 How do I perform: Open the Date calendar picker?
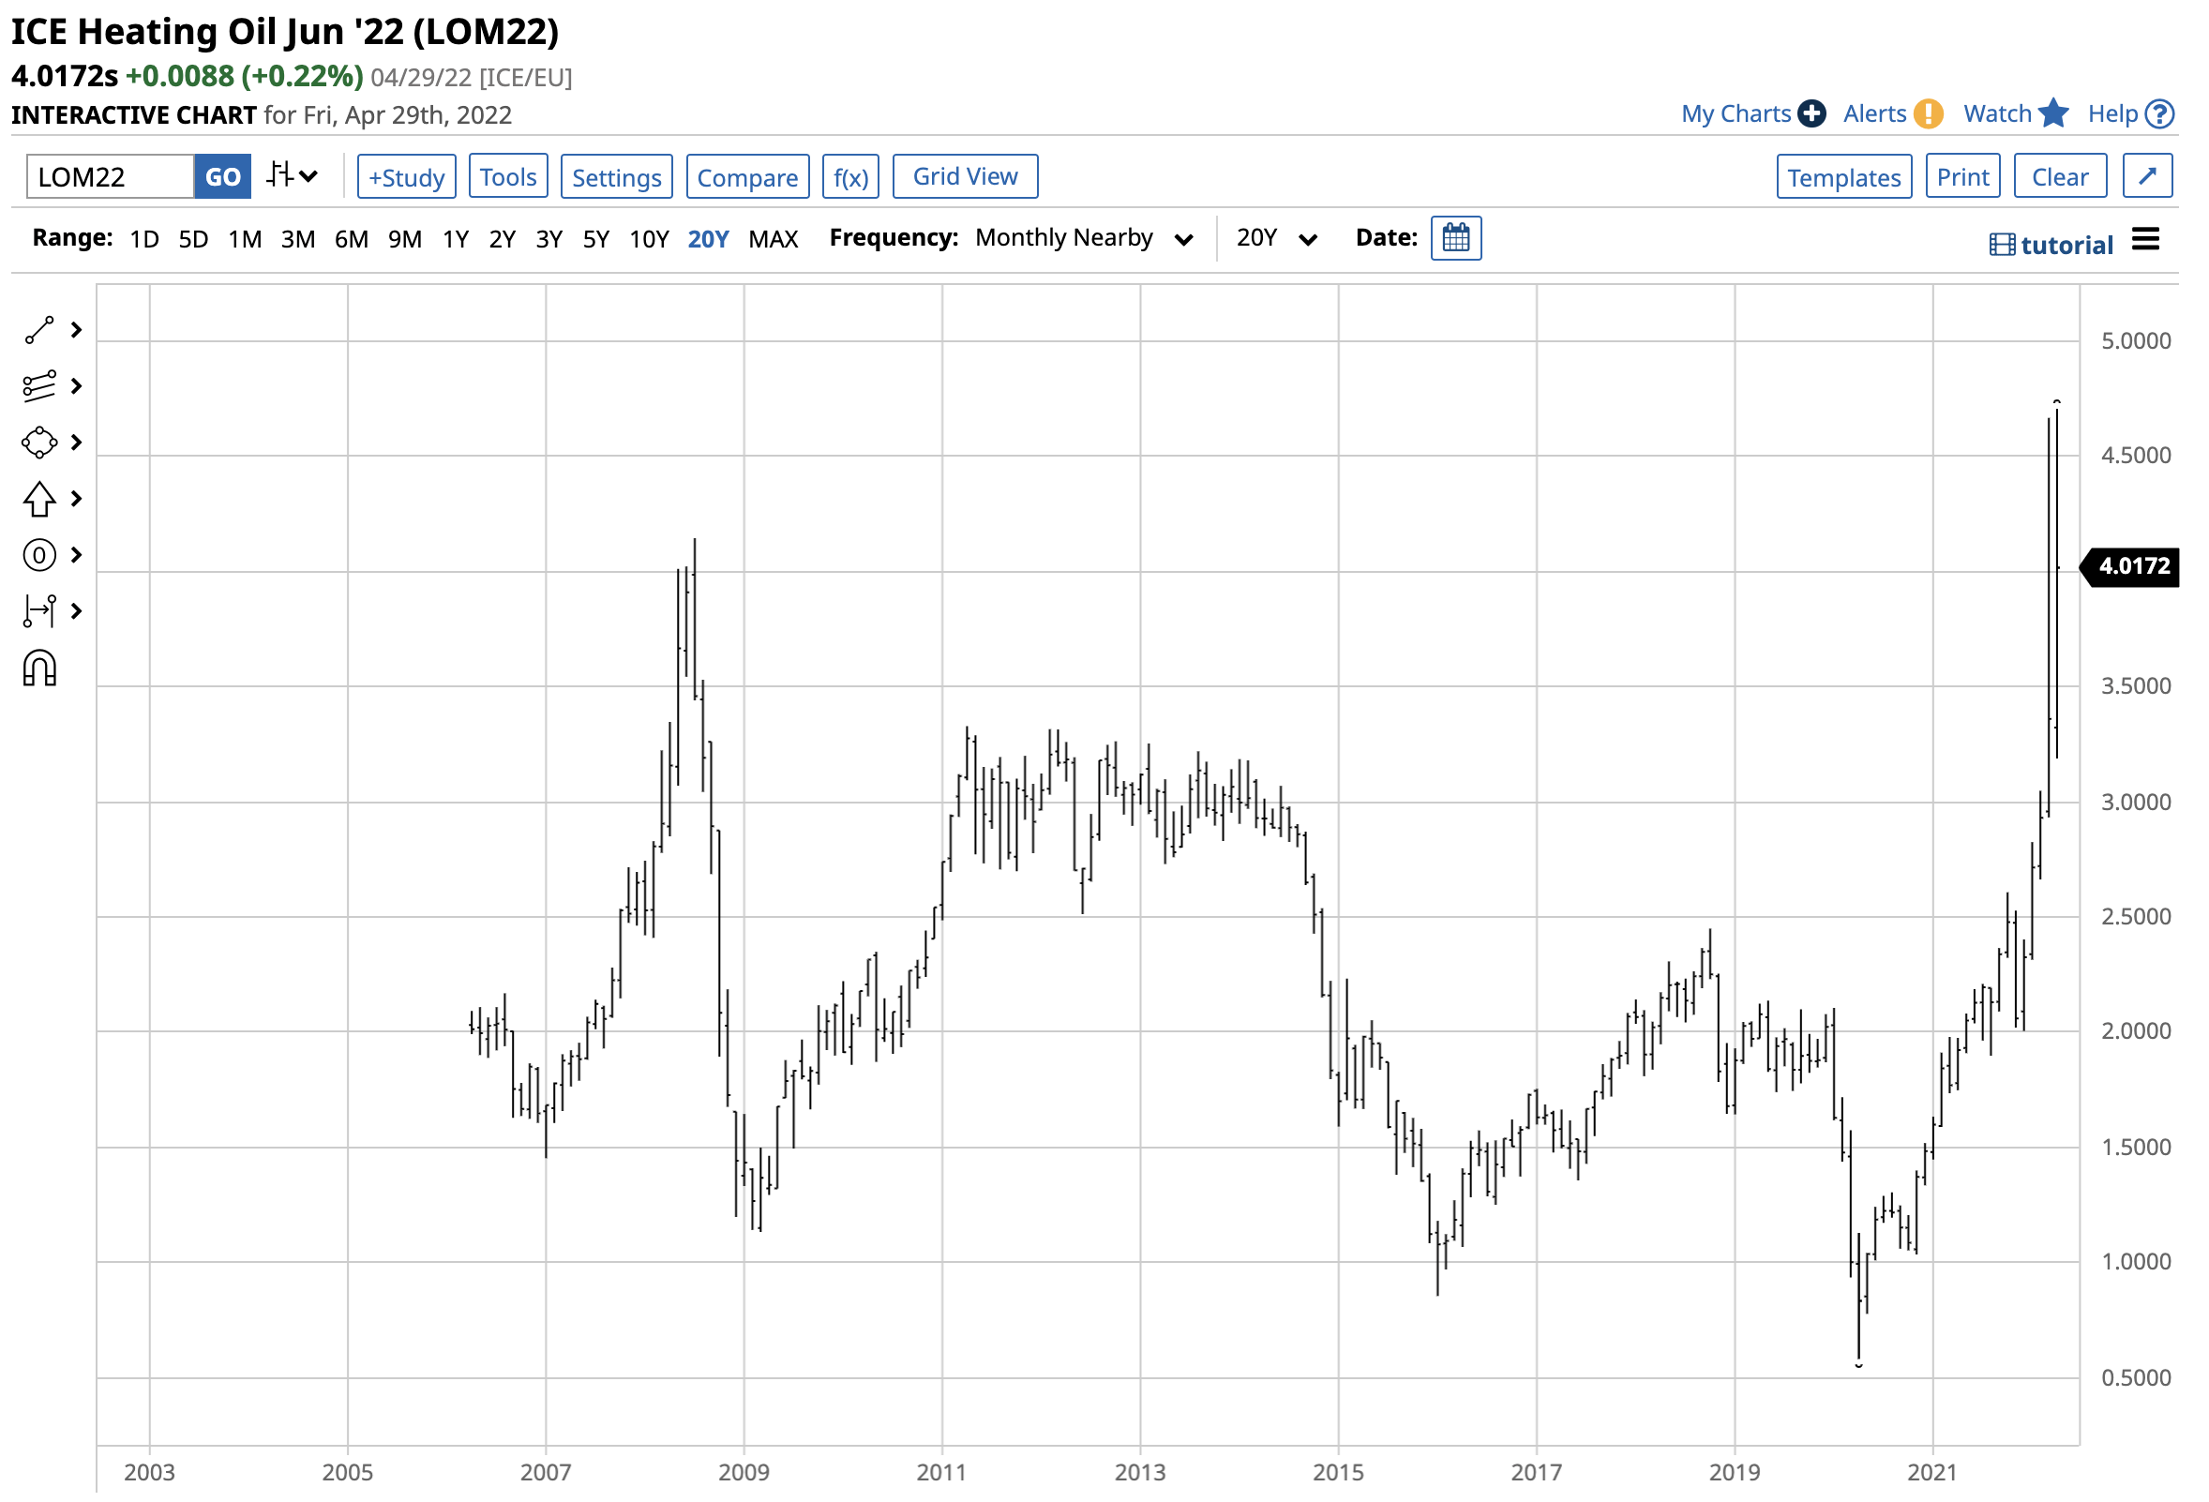tap(1456, 237)
